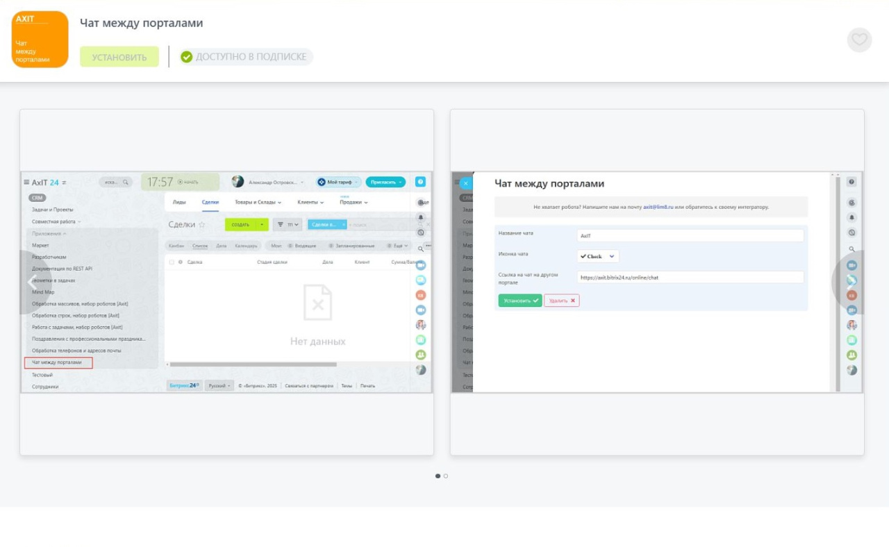
Task: Click the red Удалить button
Action: coord(561,301)
